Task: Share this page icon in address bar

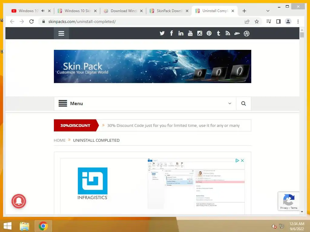Action: pyautogui.click(x=247, y=21)
